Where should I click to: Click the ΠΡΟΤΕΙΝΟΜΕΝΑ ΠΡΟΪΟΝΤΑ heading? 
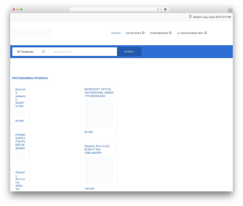coord(30,78)
